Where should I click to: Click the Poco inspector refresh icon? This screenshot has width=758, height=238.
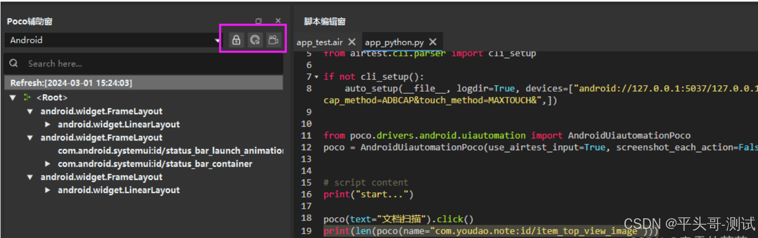click(255, 40)
